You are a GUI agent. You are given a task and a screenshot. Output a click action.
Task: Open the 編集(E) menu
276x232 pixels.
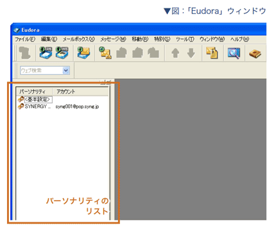click(49, 39)
